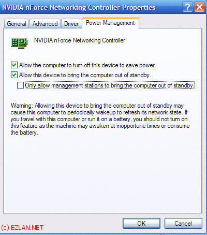Open the Advanced tab
Viewport: 207px width, 235px height.
pyautogui.click(x=45, y=24)
